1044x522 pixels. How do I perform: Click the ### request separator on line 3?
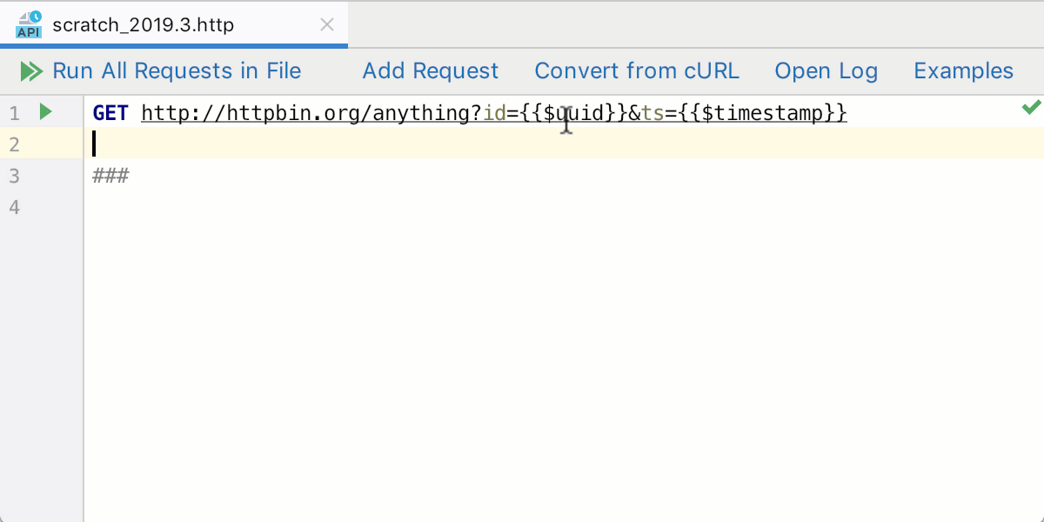[110, 175]
